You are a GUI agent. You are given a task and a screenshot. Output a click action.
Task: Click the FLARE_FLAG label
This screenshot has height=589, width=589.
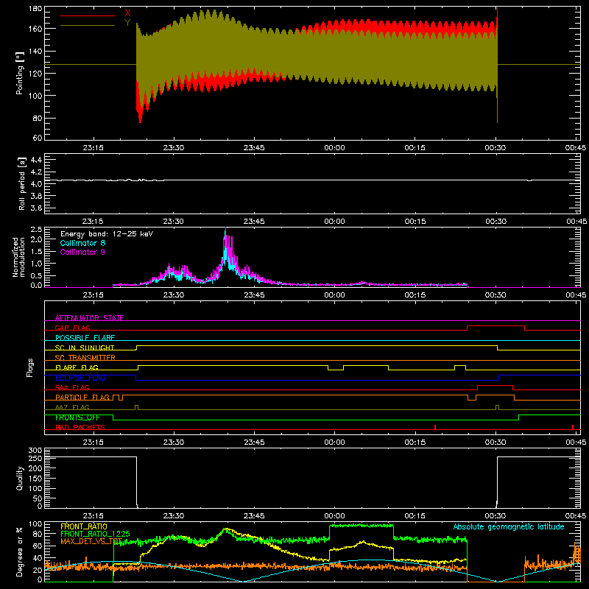point(77,367)
